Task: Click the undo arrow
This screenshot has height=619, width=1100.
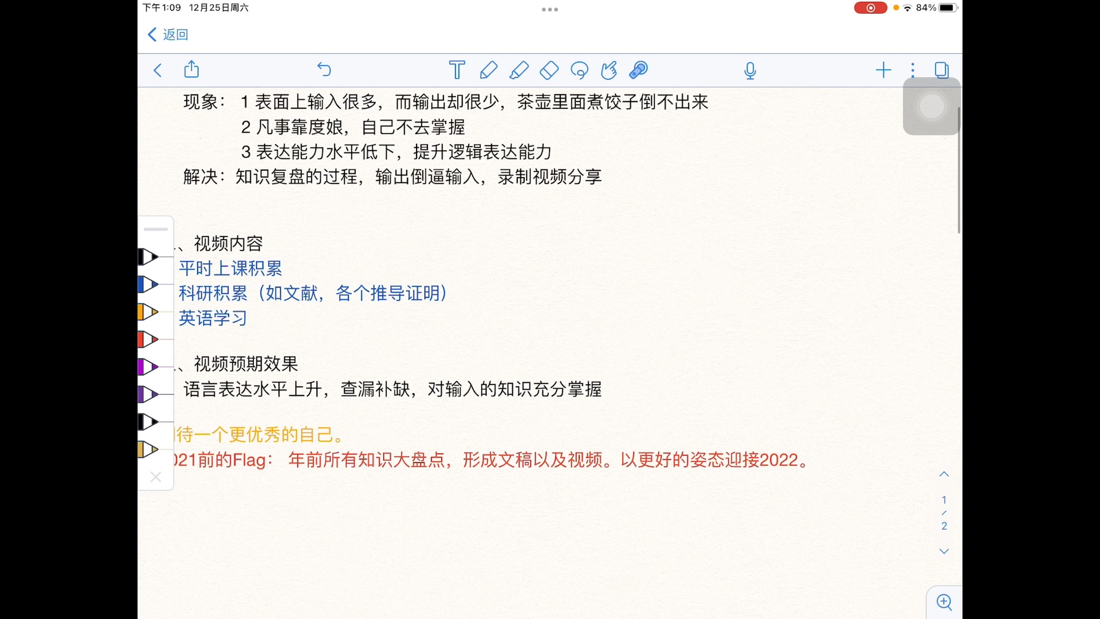Action: click(x=324, y=70)
